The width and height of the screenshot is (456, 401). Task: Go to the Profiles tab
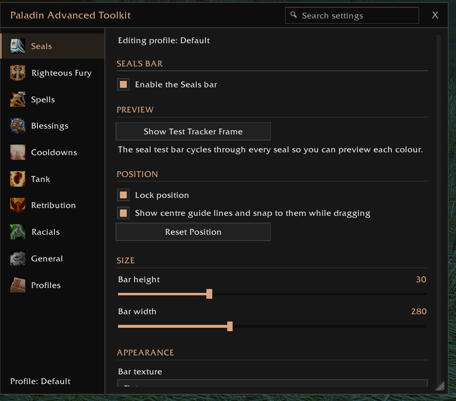52,285
